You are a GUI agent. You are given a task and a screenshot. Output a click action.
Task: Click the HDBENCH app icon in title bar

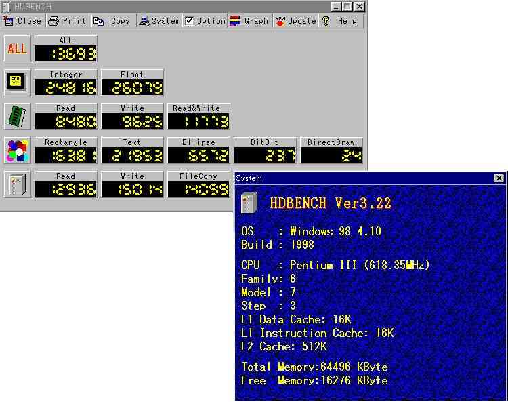(x=6, y=7)
